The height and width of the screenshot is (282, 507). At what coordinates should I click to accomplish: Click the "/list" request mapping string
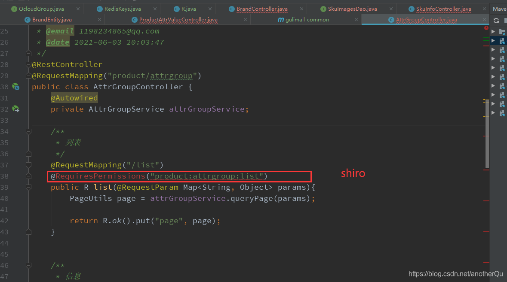click(x=143, y=165)
